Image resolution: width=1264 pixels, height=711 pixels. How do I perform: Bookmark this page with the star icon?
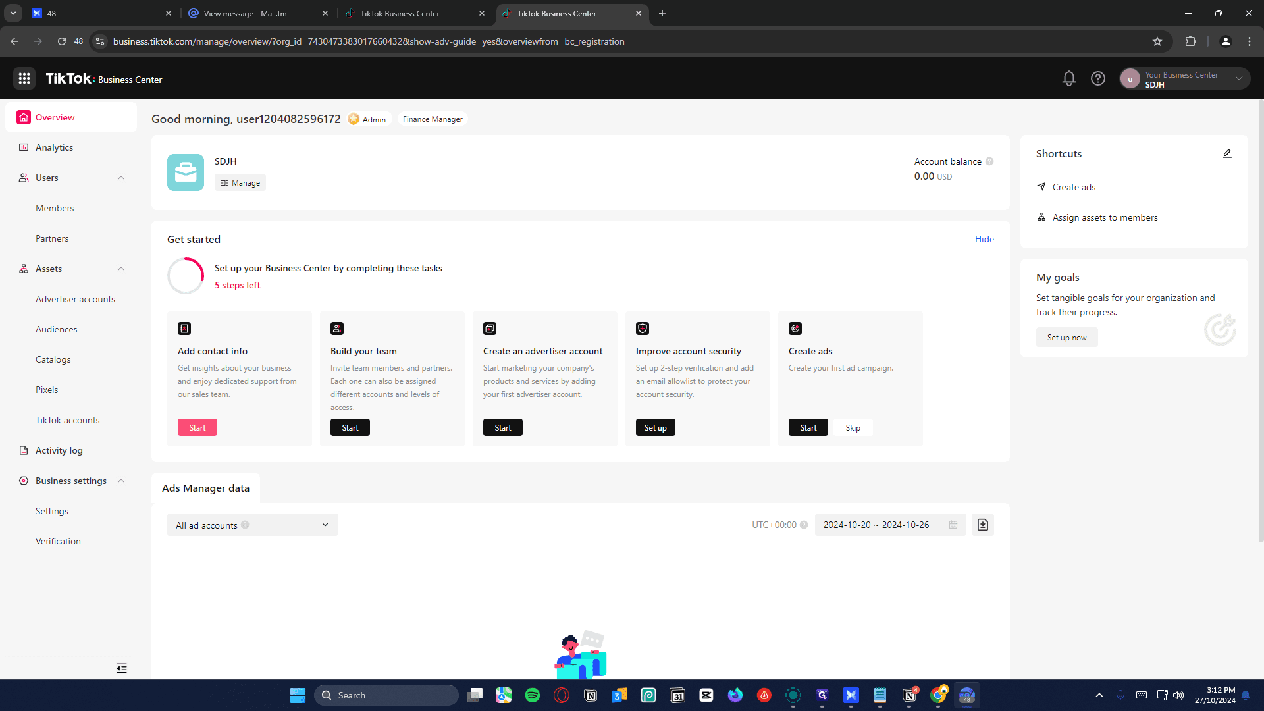[1157, 41]
